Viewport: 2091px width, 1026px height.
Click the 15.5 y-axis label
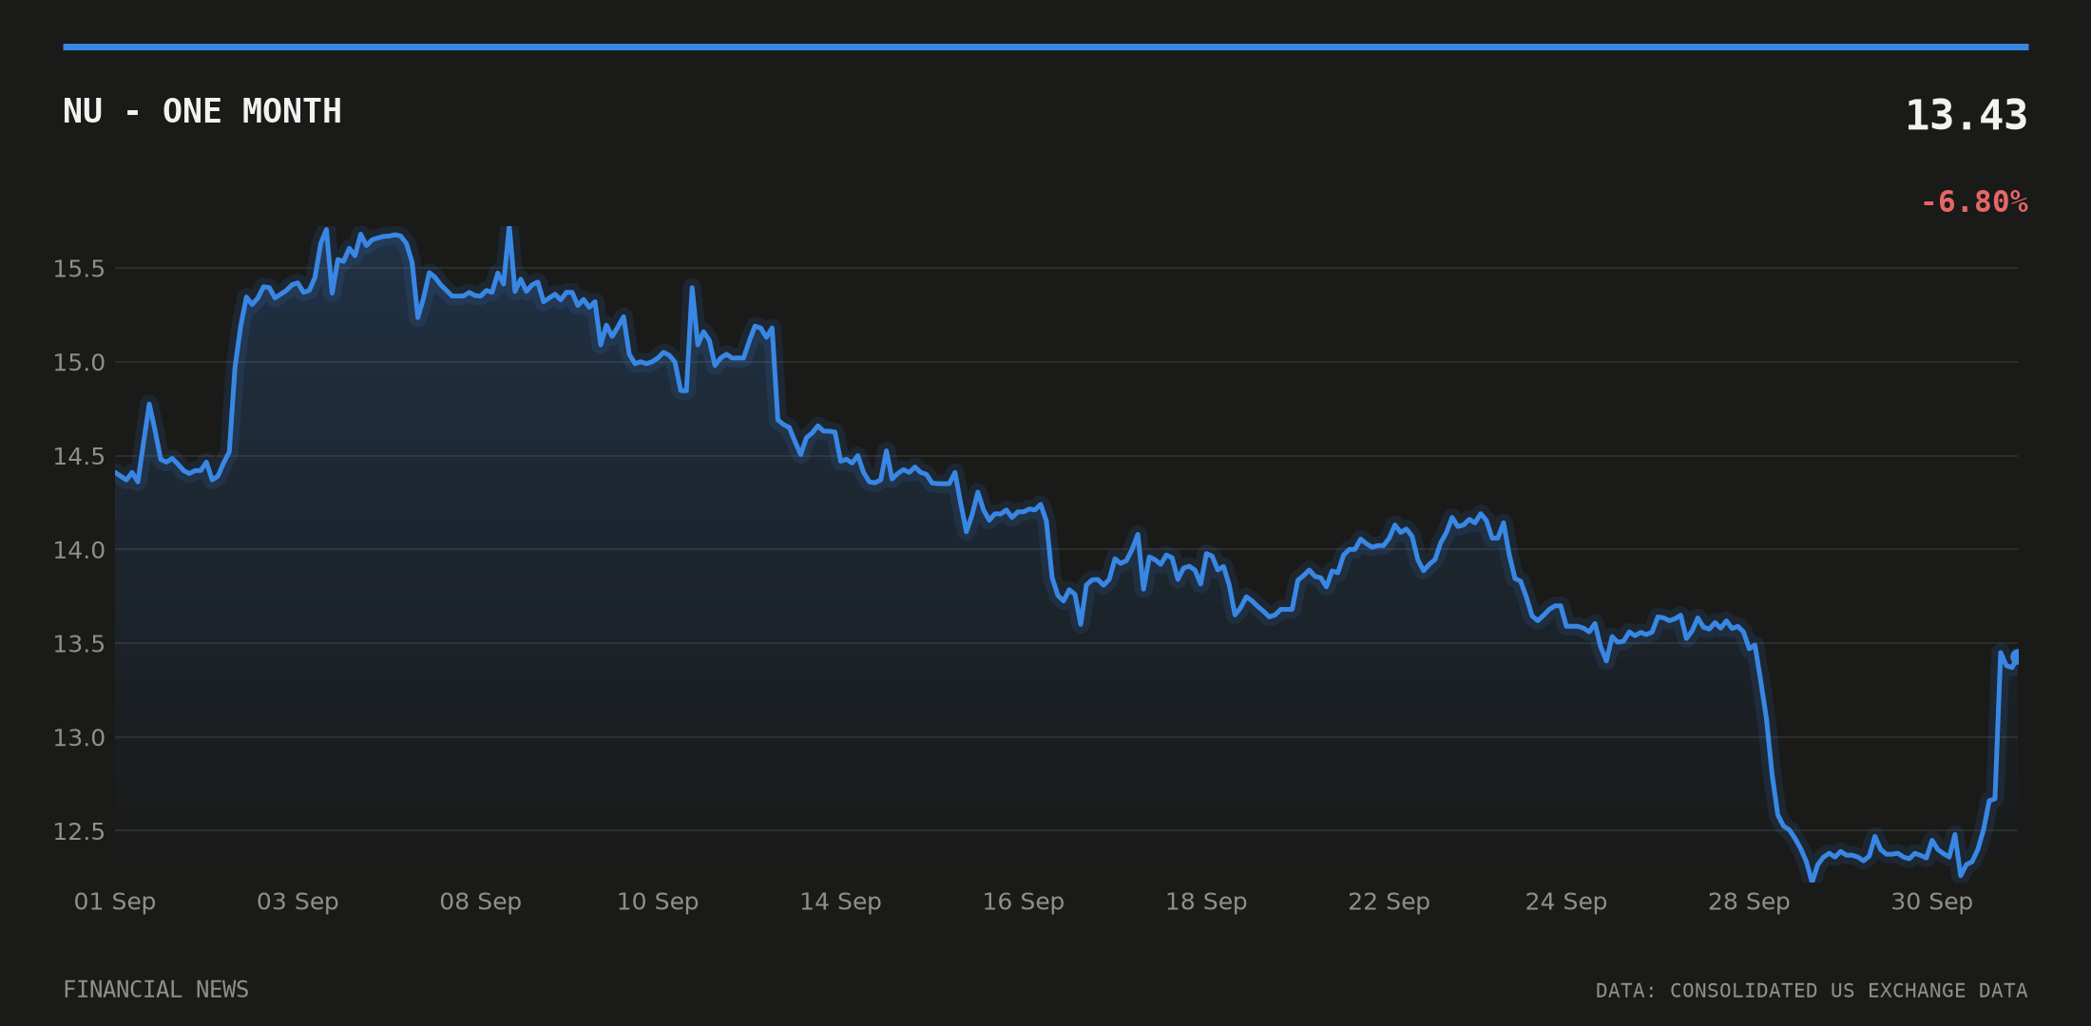79,269
